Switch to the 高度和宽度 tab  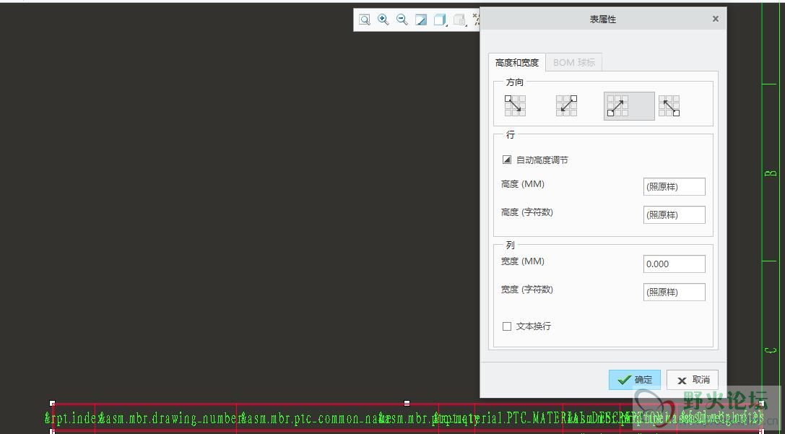(517, 63)
